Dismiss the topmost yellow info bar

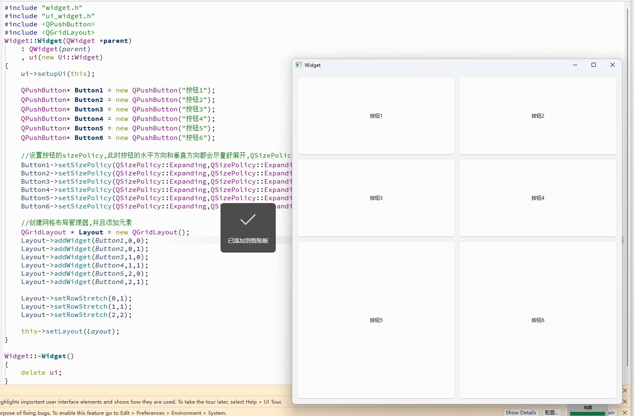[625, 390]
